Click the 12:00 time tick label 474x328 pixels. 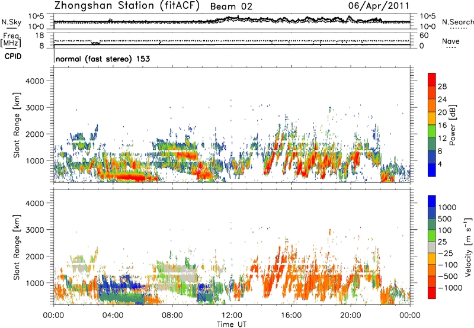[232, 316]
